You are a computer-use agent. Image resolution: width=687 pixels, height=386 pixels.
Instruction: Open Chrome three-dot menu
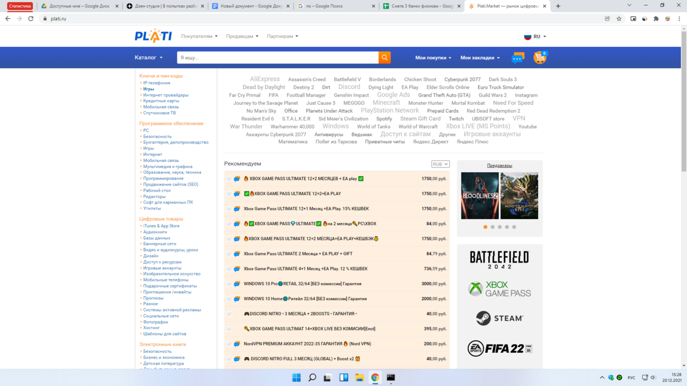coord(679,18)
